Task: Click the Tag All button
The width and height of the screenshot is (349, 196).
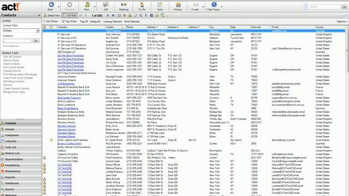Action: (83, 22)
